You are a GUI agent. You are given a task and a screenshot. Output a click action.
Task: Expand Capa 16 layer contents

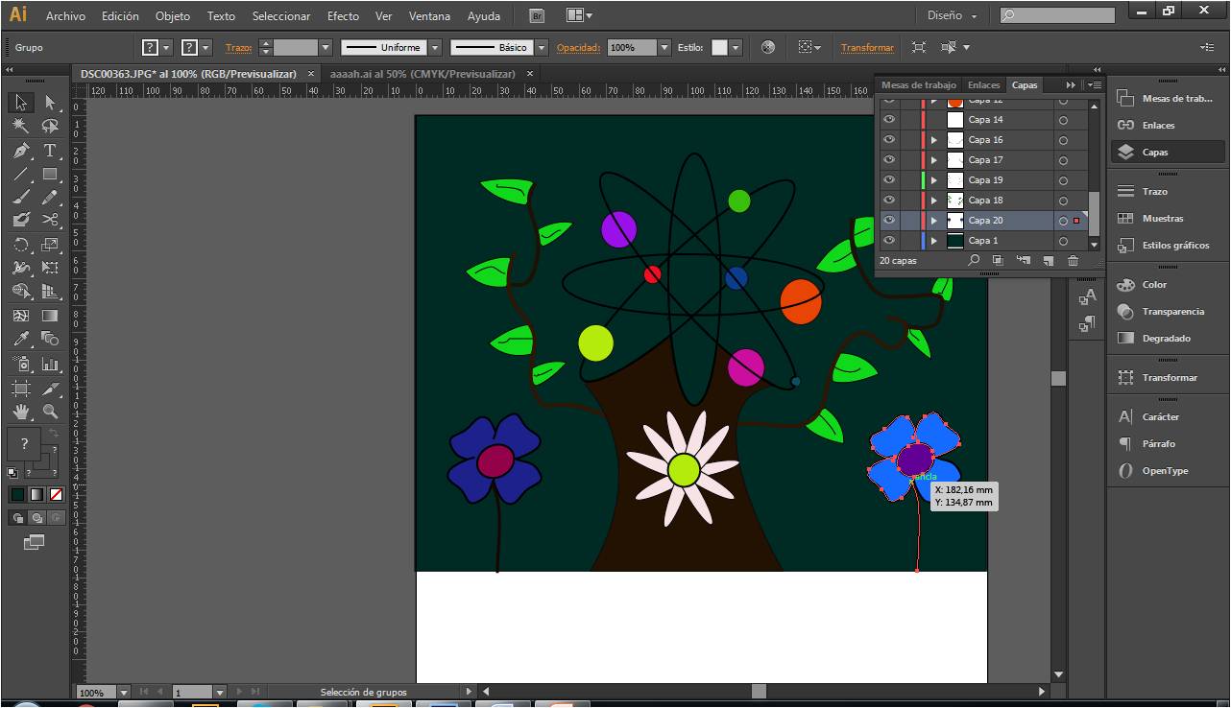click(933, 140)
